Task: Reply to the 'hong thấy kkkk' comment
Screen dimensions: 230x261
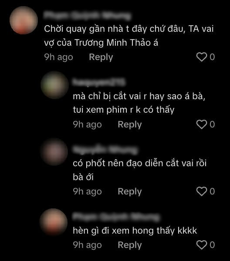Action: coord(130,245)
